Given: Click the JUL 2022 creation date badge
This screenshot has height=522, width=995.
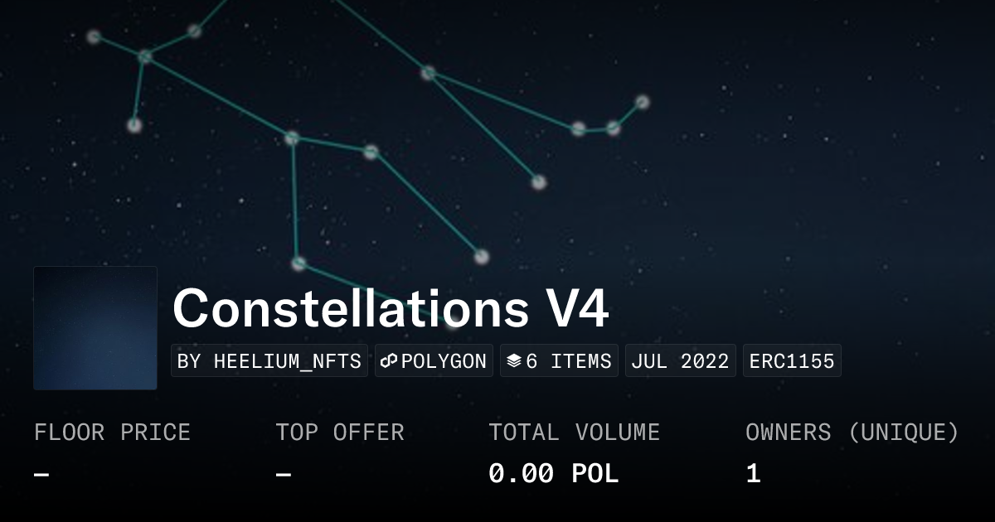Looking at the screenshot, I should 680,361.
